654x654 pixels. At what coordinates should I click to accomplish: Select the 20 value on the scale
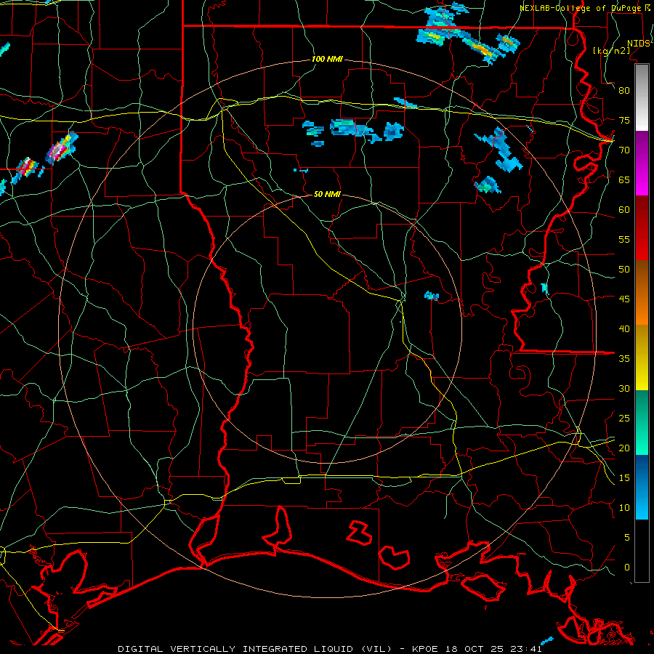pyautogui.click(x=624, y=448)
